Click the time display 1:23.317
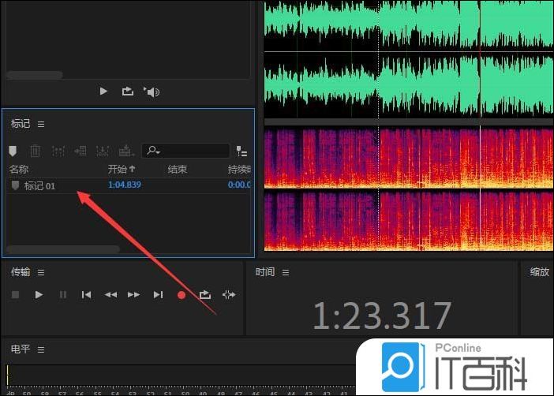Screen dimensions: 554x396 coord(382,316)
